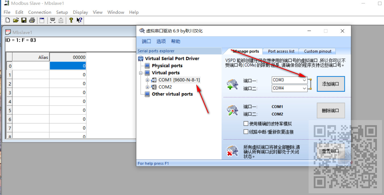Screen dimensions: 384x195
Task: Select Physical ports tree item
Action: (167, 66)
